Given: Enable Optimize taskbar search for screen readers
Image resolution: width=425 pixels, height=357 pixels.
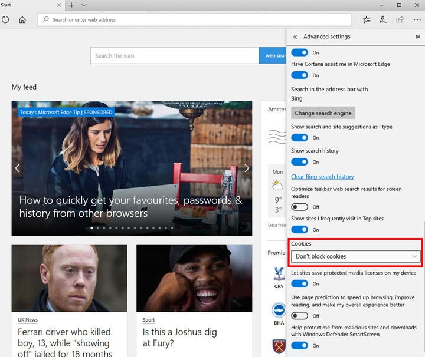Looking at the screenshot, I should 299,207.
